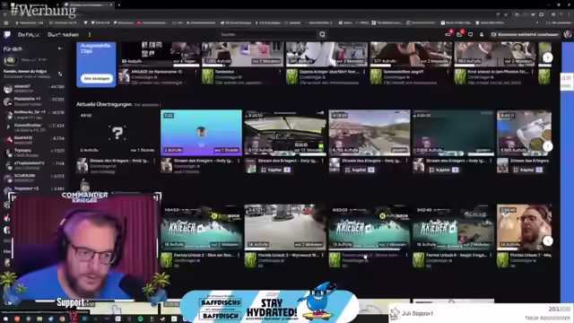Open the Durchsuchen navigation tab
574x323 pixels.
(63, 34)
